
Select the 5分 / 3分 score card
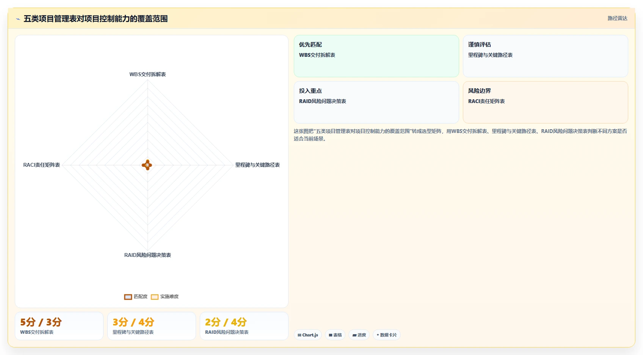tap(59, 326)
